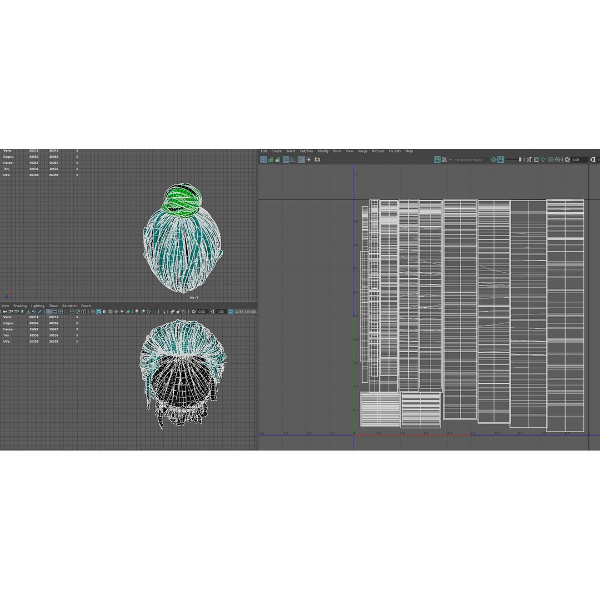The image size is (600, 600).
Task: Select the smooth shade all cube icon
Action: 99,312
